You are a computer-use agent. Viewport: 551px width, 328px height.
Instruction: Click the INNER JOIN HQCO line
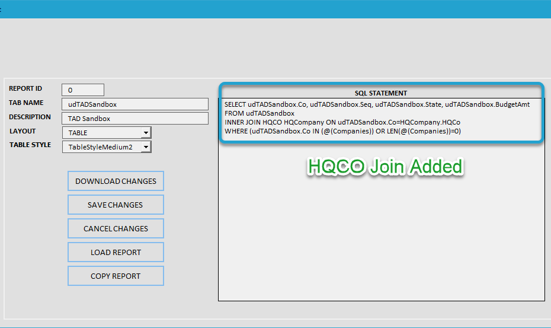pos(342,122)
